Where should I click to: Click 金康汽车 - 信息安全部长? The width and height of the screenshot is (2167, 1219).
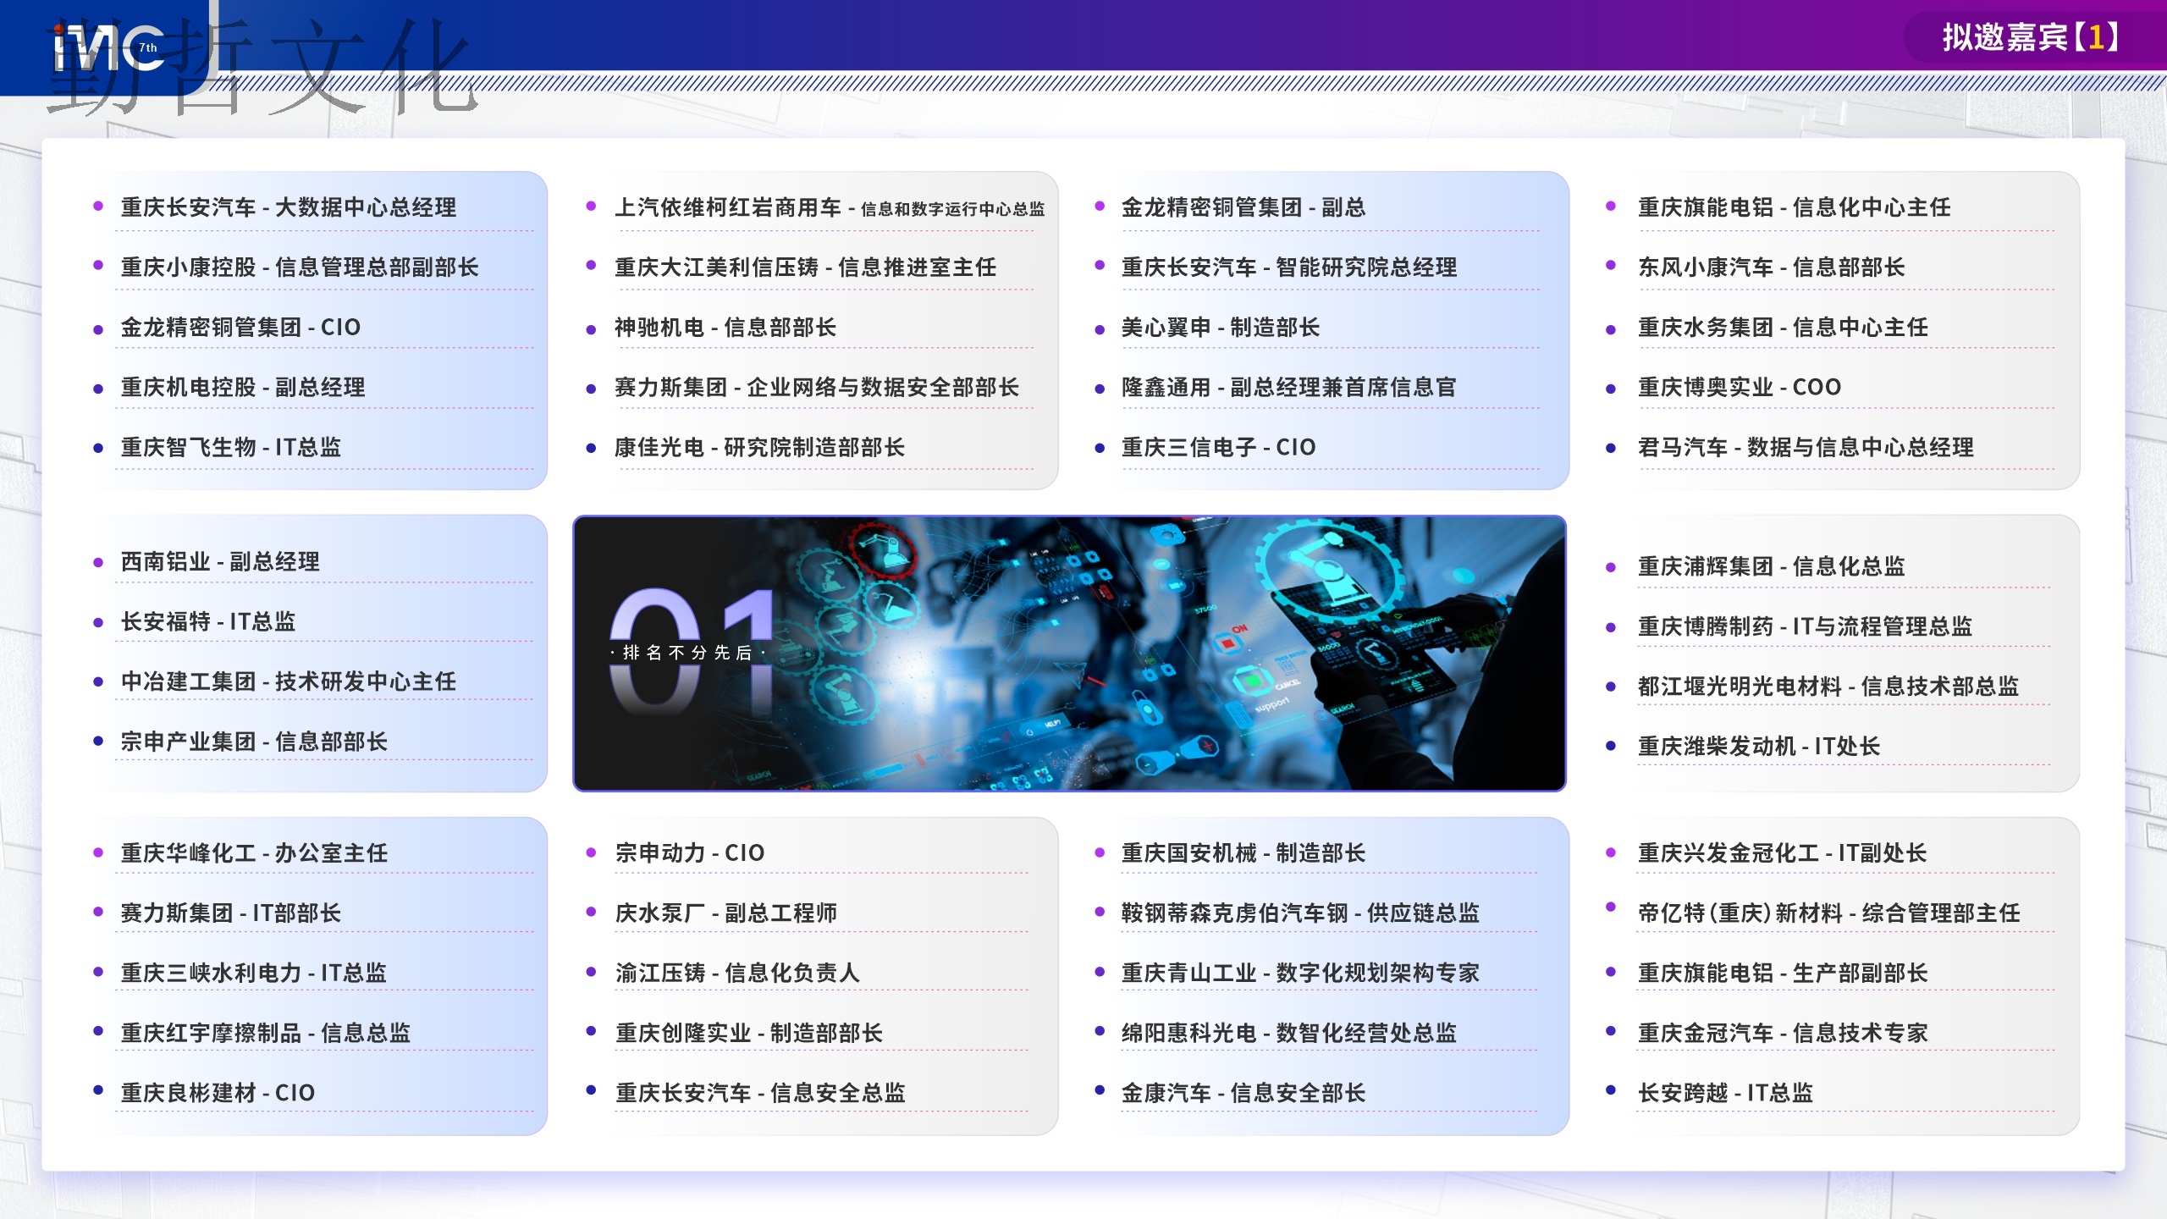1243,1094
